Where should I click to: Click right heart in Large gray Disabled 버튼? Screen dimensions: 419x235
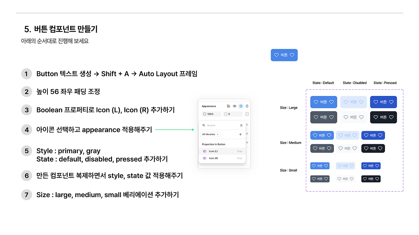pos(361,117)
